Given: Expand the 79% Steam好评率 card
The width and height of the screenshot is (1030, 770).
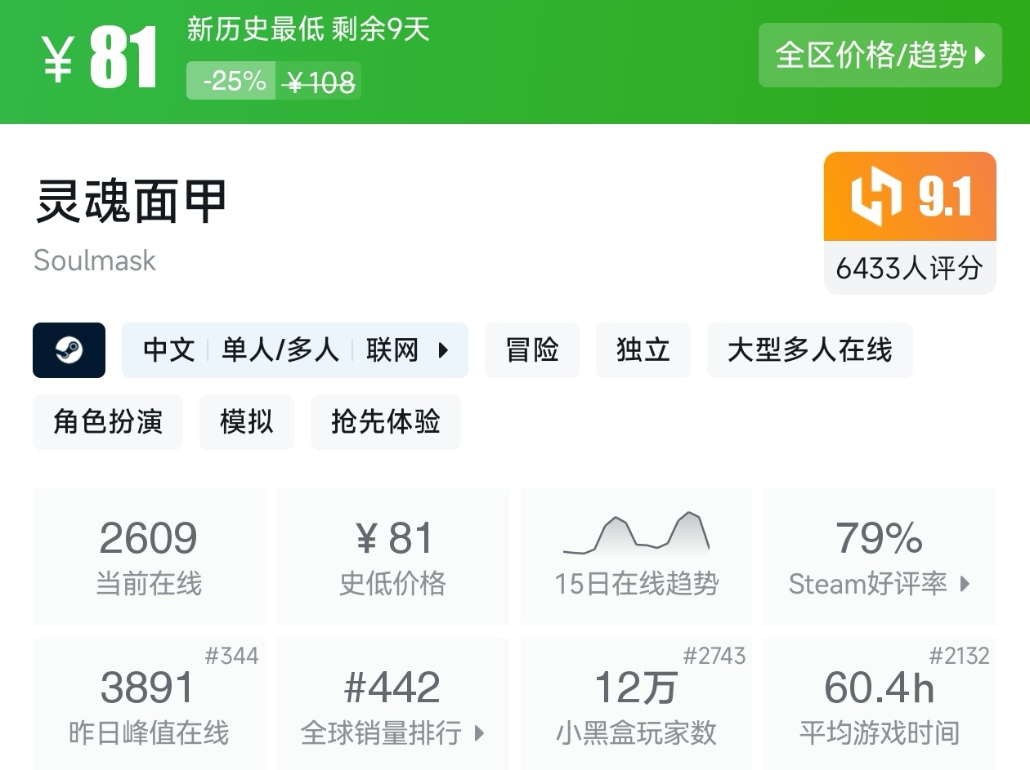Looking at the screenshot, I should coord(880,558).
